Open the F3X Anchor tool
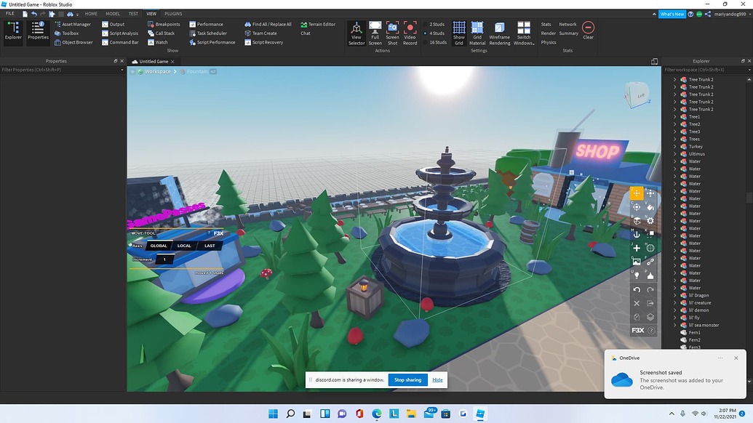753x423 pixels. [637, 234]
